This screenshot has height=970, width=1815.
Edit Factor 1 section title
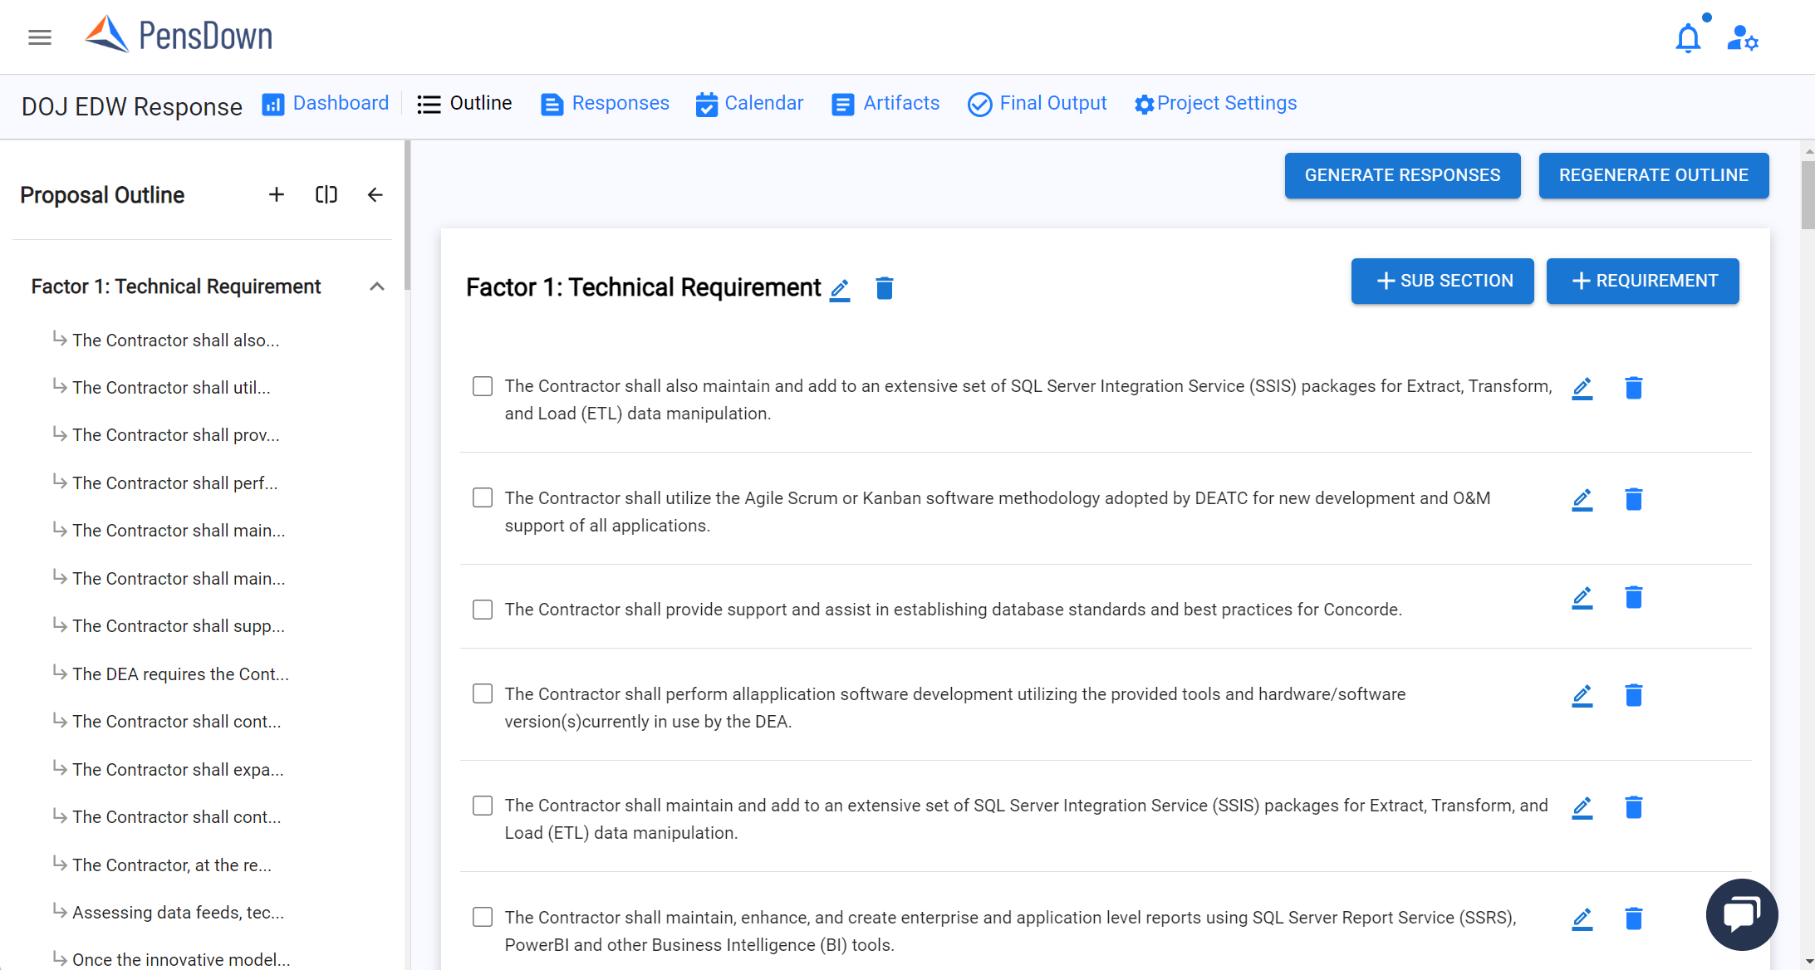(x=840, y=289)
